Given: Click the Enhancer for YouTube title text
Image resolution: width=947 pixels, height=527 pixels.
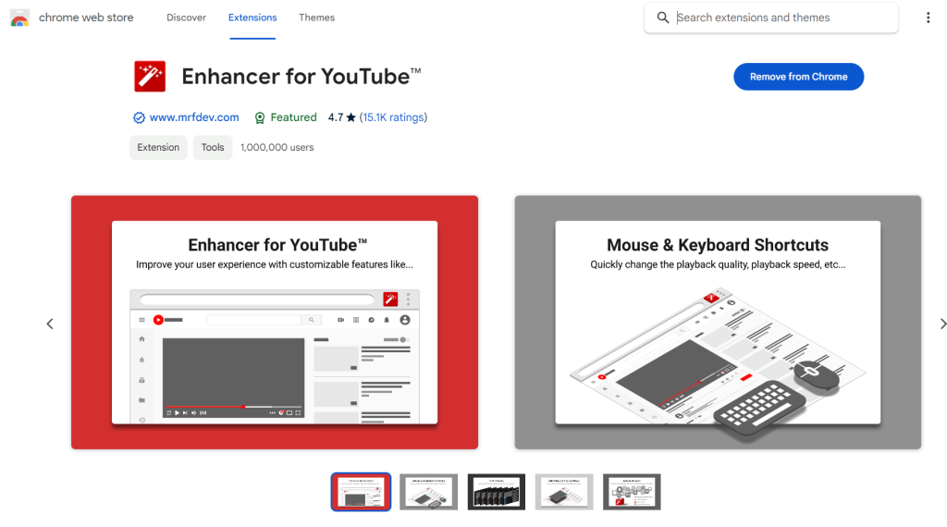Looking at the screenshot, I should 301,77.
